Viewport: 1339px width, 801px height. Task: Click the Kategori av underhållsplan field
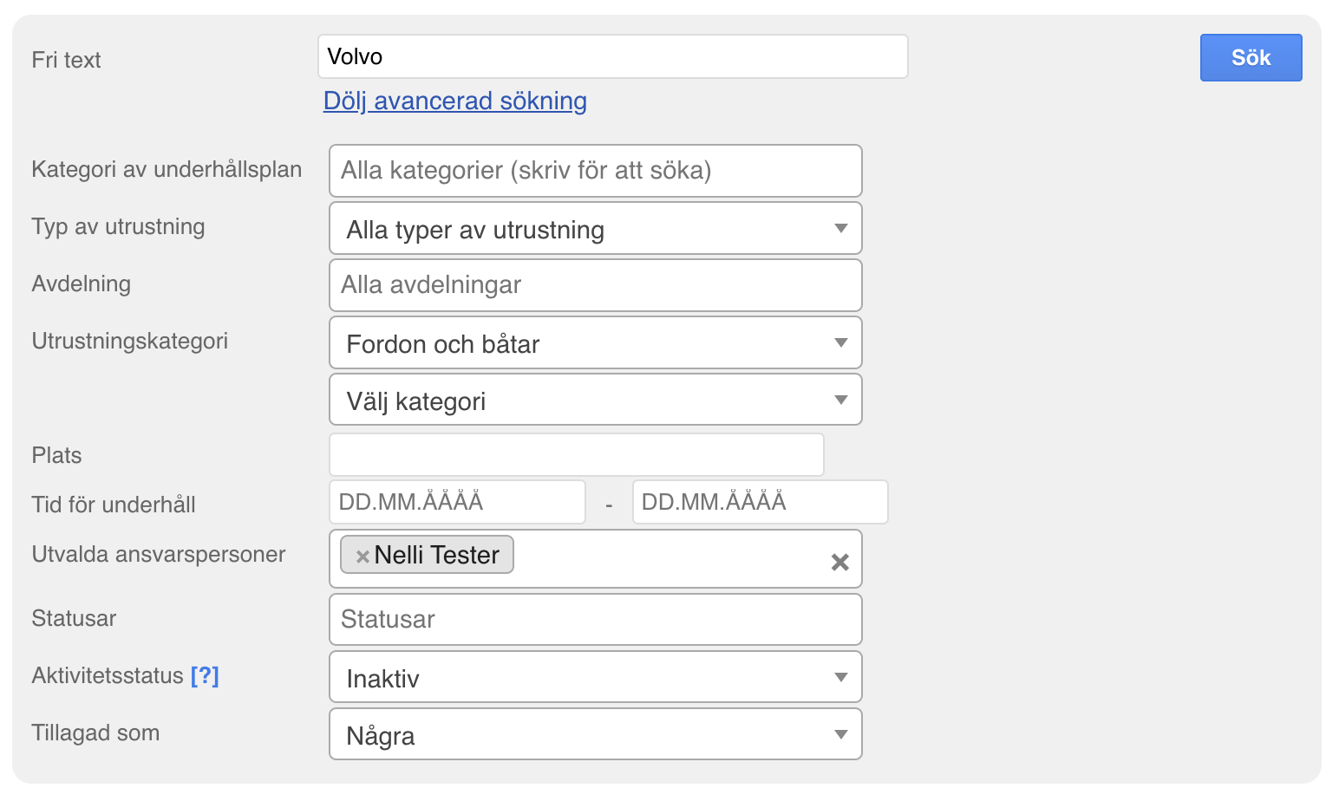click(x=595, y=171)
